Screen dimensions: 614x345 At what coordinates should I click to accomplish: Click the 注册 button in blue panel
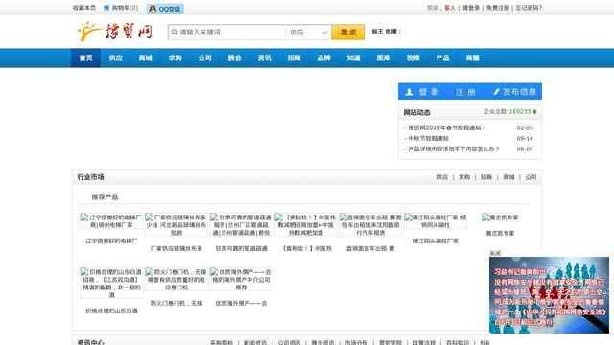pyautogui.click(x=465, y=92)
